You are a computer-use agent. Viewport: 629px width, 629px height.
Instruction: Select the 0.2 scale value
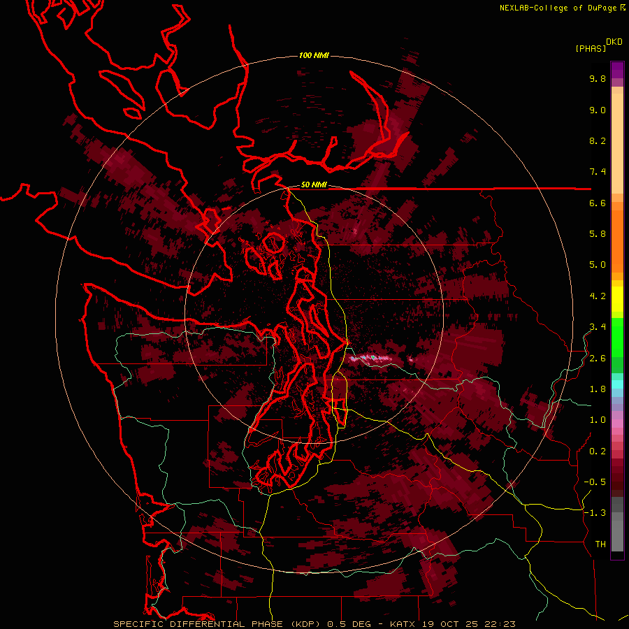pyautogui.click(x=598, y=451)
